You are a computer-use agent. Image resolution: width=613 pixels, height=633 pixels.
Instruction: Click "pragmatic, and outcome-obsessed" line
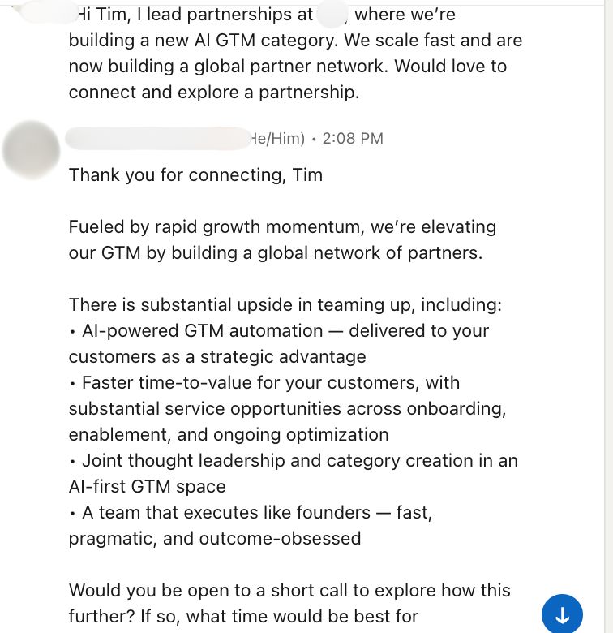pos(214,539)
